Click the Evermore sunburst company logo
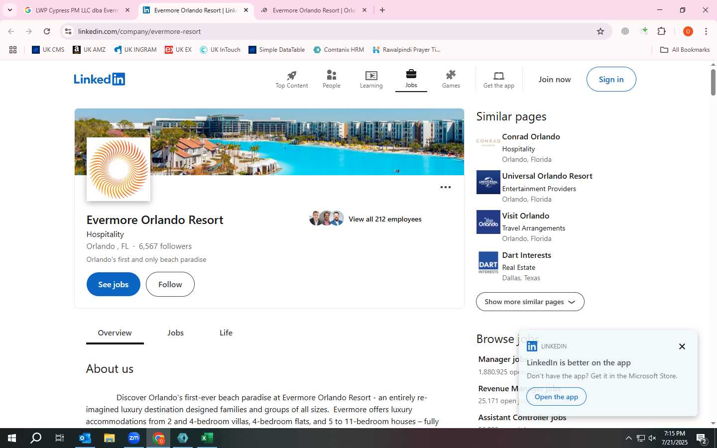This screenshot has width=717, height=448. [119, 169]
